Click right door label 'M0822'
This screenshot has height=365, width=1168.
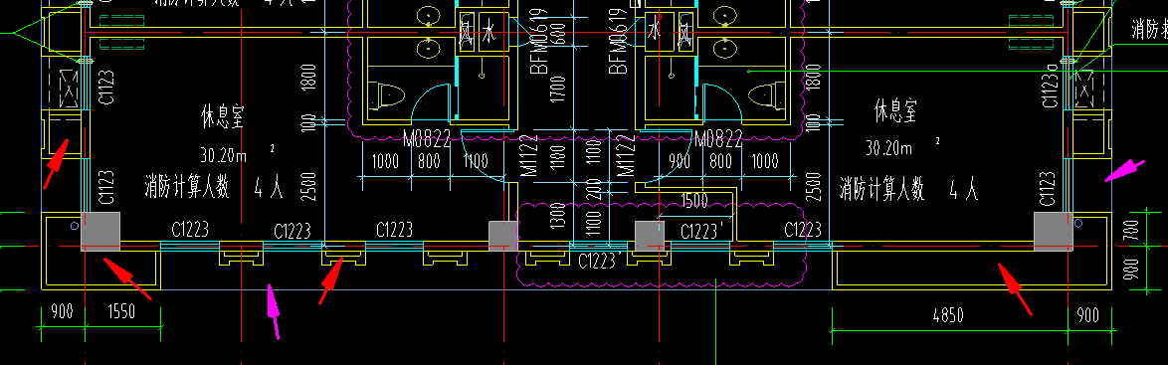point(718,138)
